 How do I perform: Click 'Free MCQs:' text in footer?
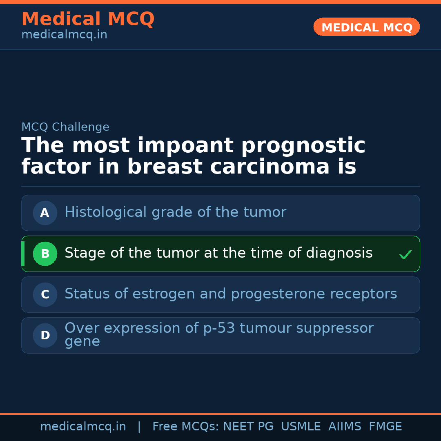[185, 427]
